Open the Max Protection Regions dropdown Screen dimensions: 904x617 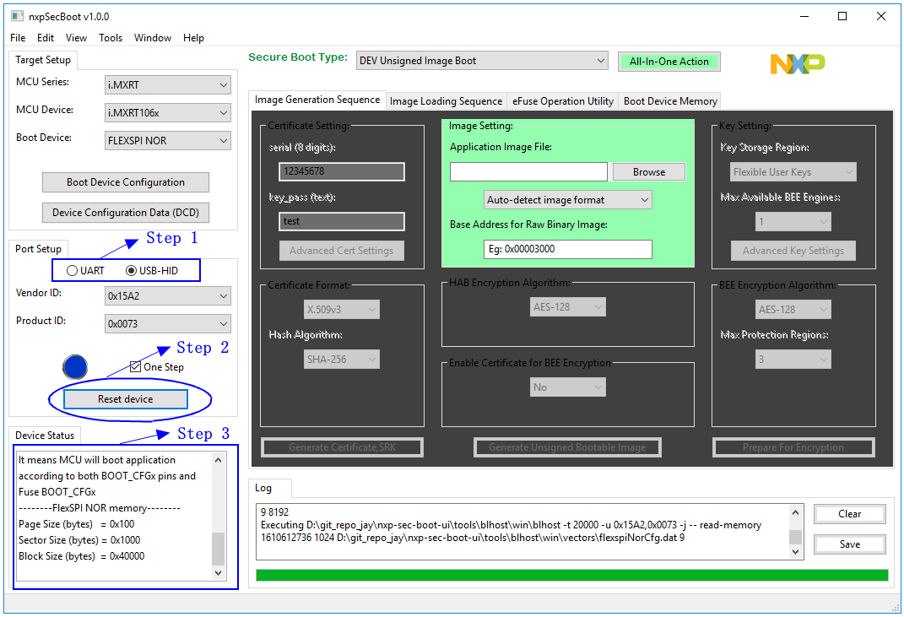(x=793, y=360)
